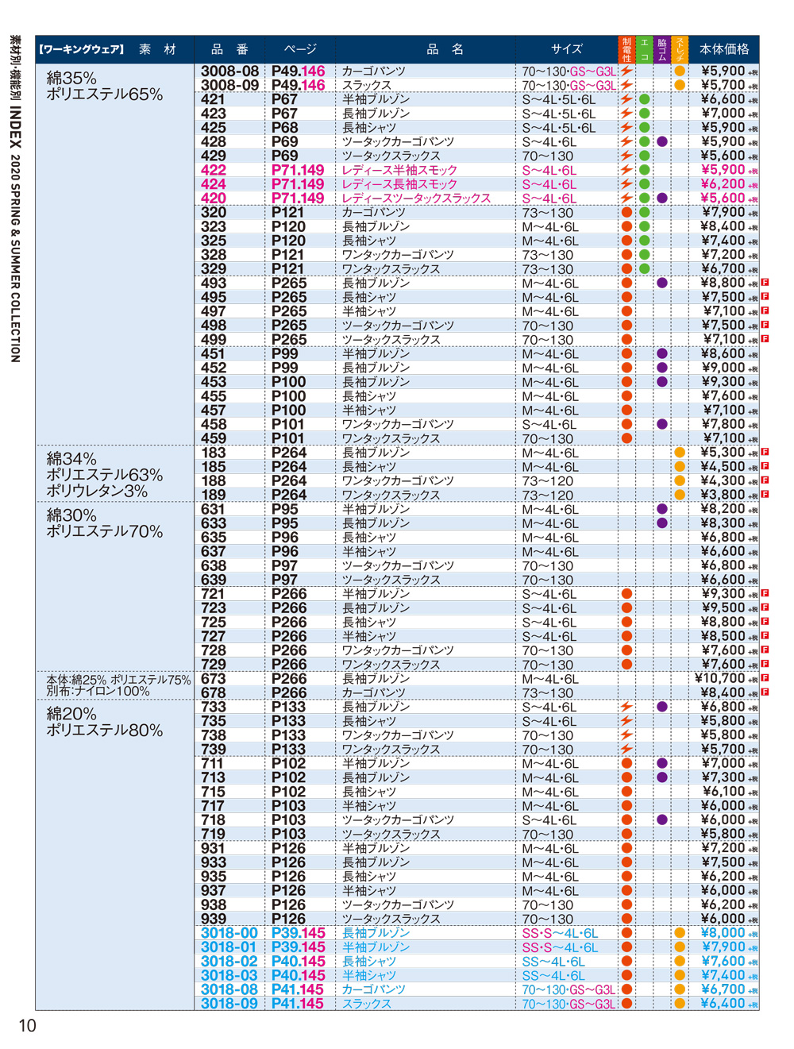
Task: Click product number 3018-02
Action: (229, 962)
